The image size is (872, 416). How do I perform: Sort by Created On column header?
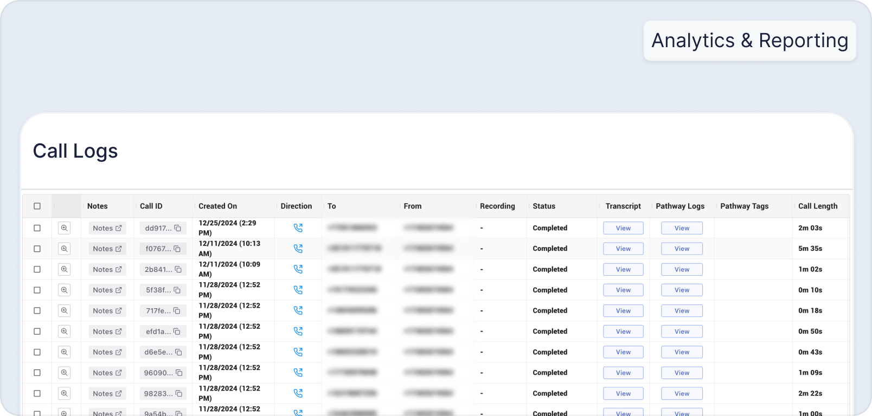[218, 206]
